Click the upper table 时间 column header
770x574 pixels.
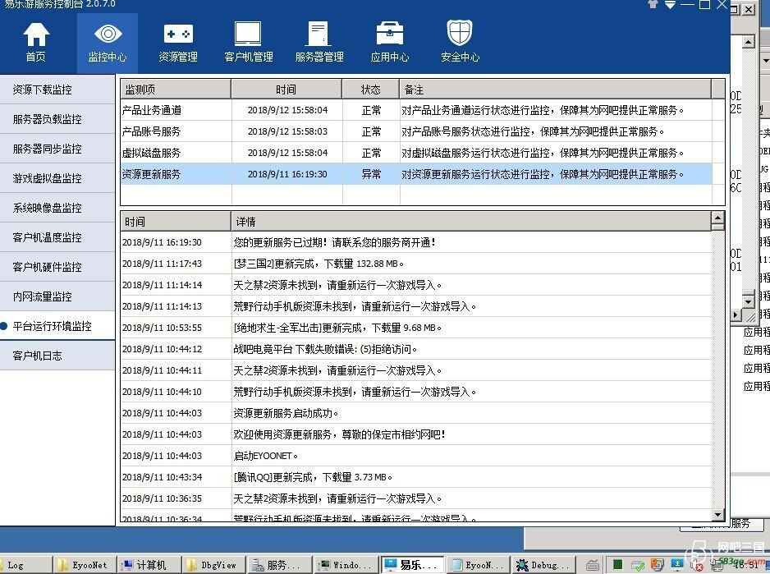click(286, 90)
